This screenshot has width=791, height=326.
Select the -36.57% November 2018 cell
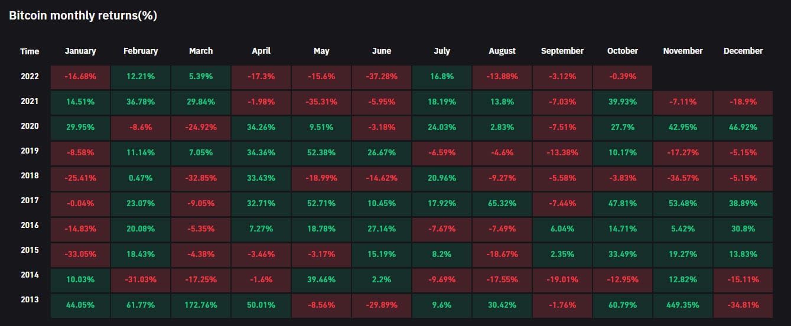pos(683,179)
